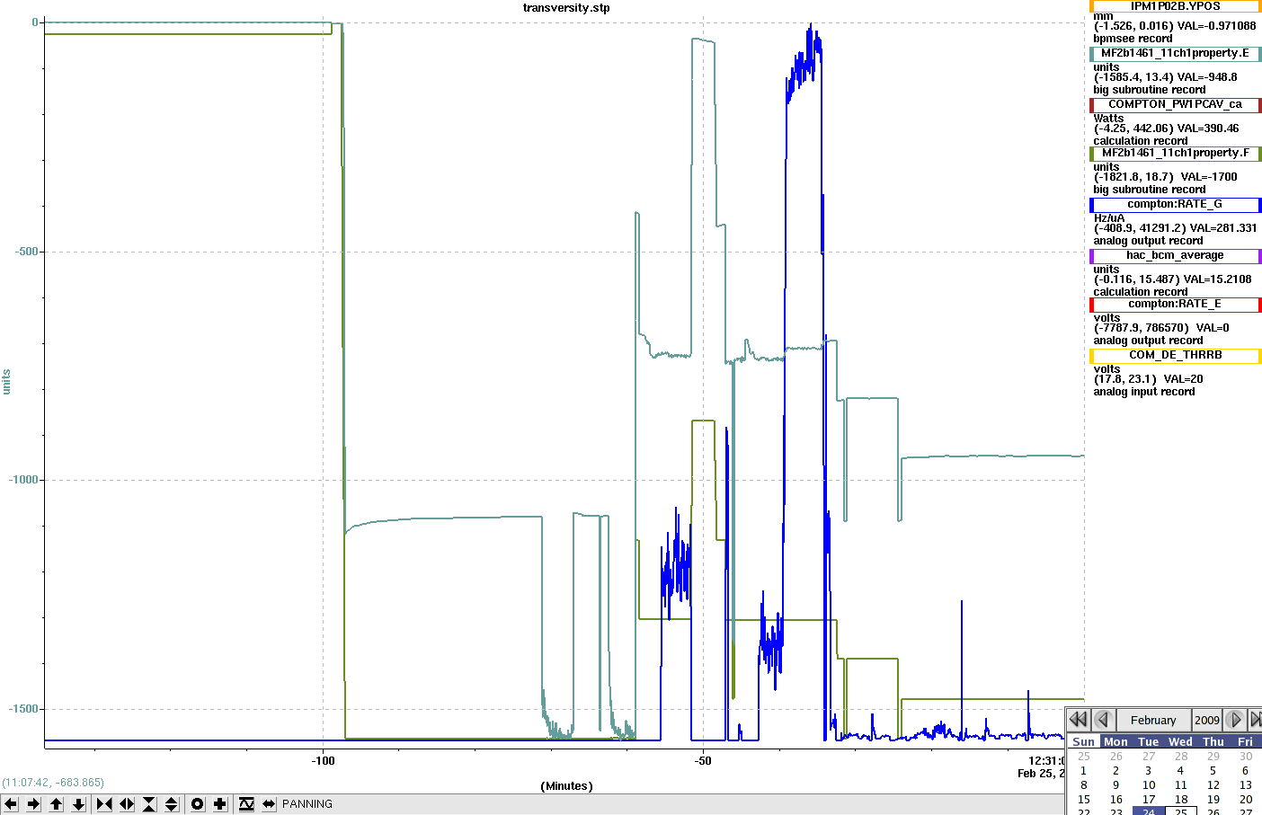Click the 12:31 timestamp on the x-axis

[x=1046, y=761]
